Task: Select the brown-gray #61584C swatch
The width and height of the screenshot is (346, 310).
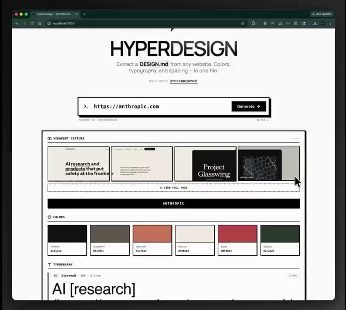Action: point(110,240)
